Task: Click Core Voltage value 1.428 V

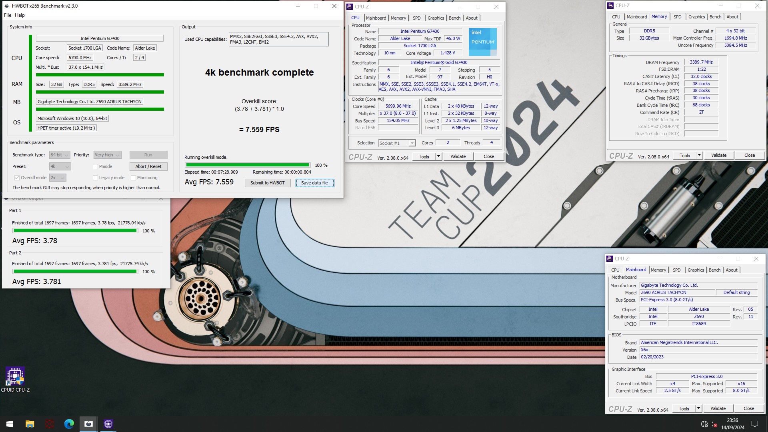Action: [x=447, y=53]
